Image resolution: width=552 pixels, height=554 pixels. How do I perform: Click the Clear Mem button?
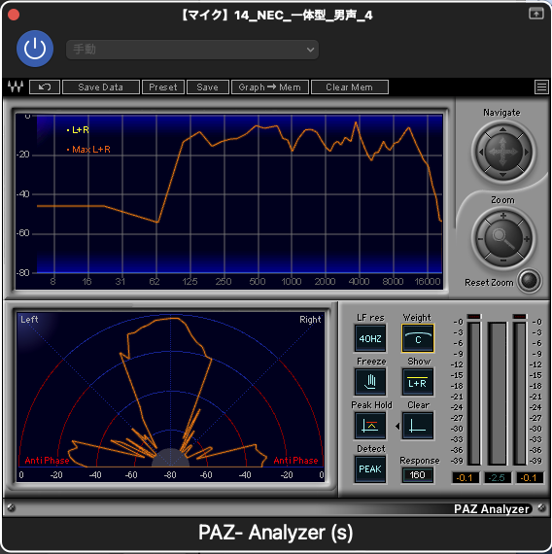coord(350,87)
